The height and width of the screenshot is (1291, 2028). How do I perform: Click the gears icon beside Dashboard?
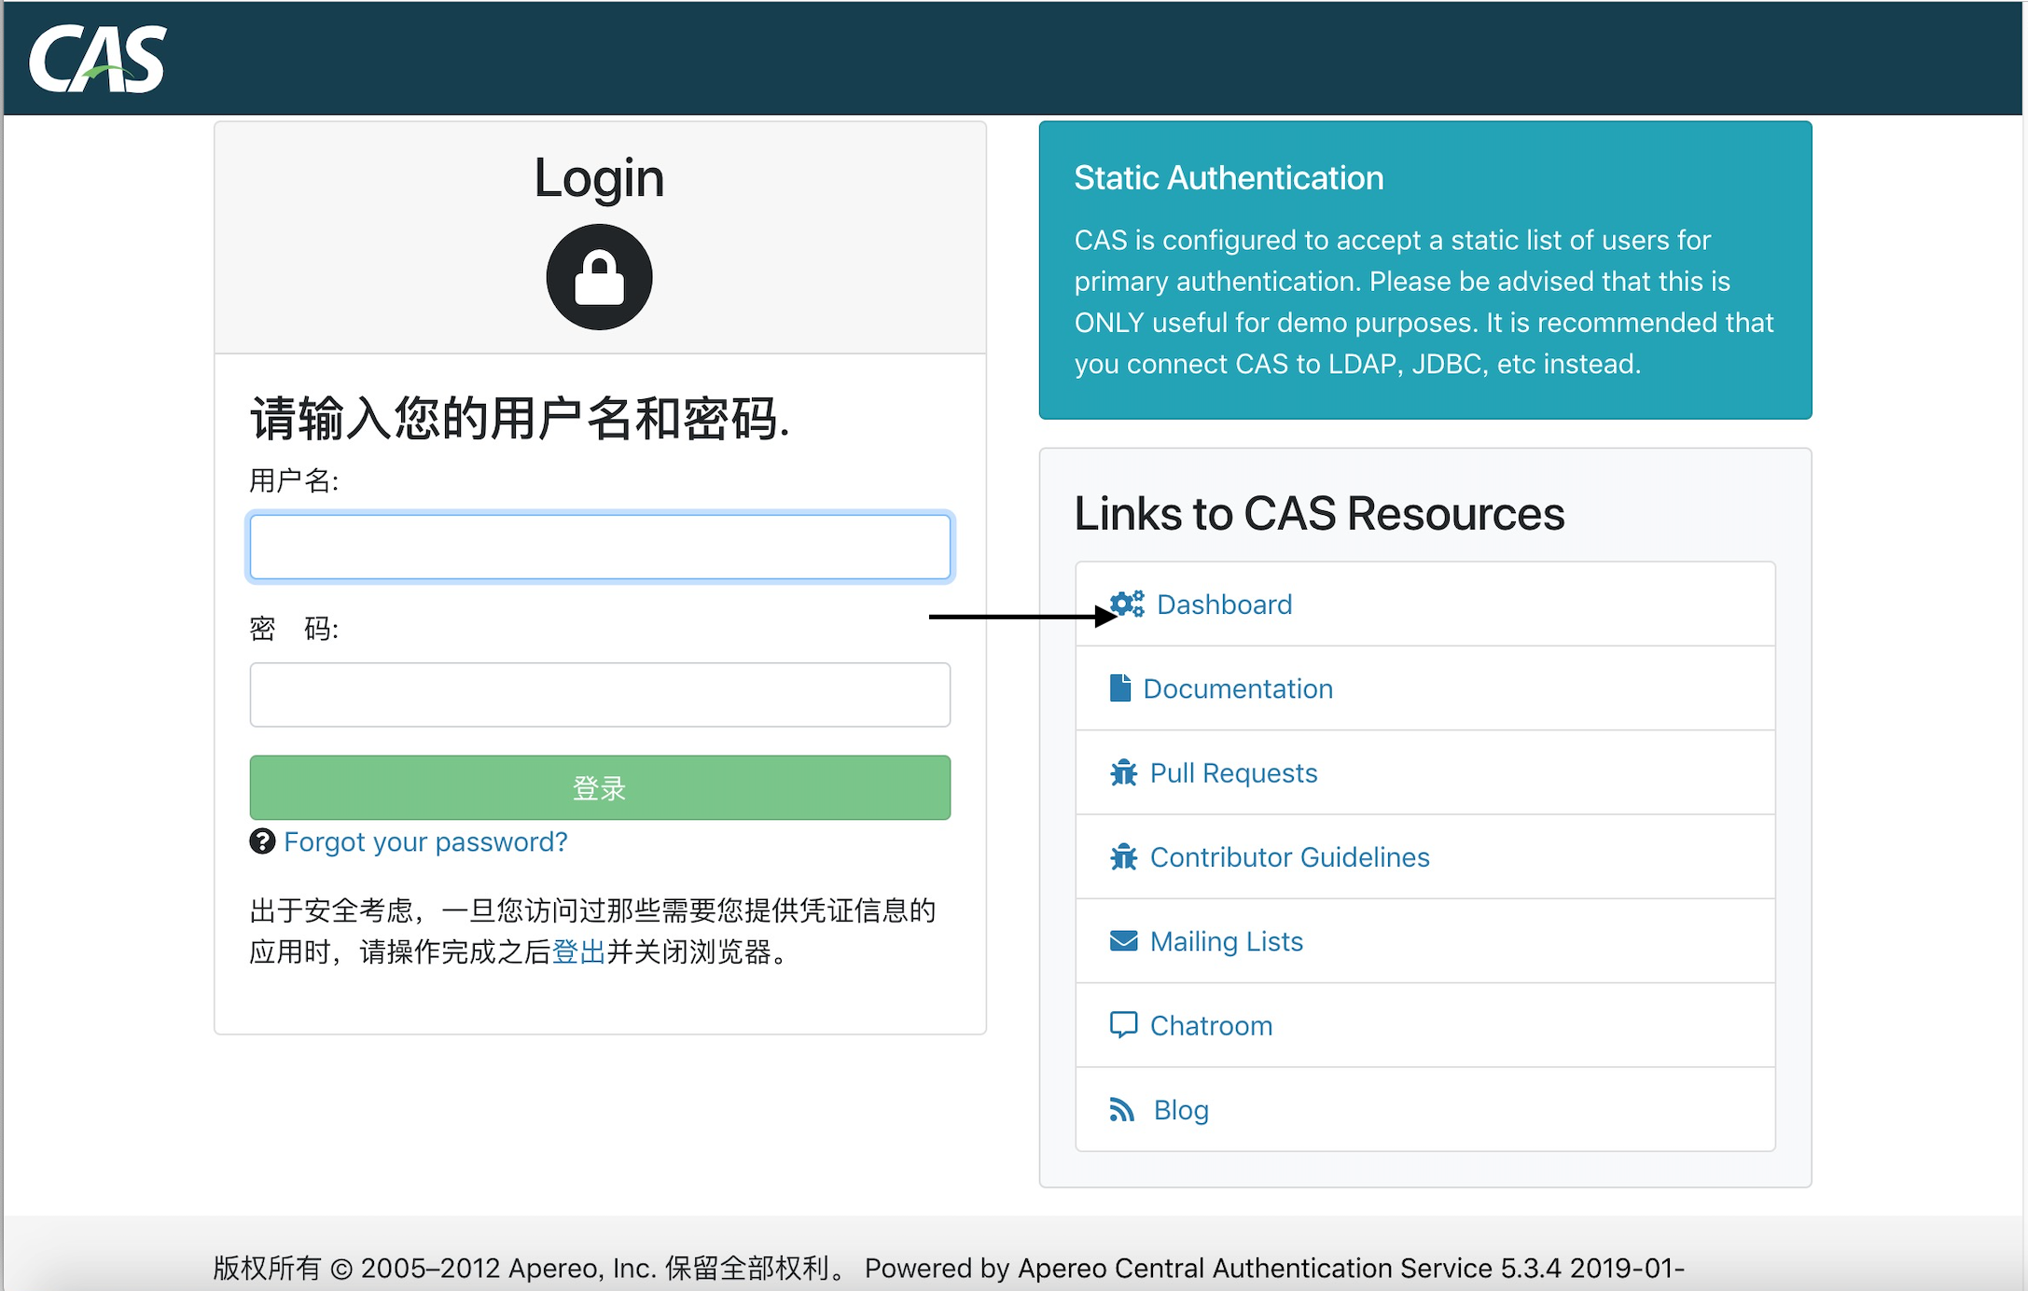(x=1127, y=604)
